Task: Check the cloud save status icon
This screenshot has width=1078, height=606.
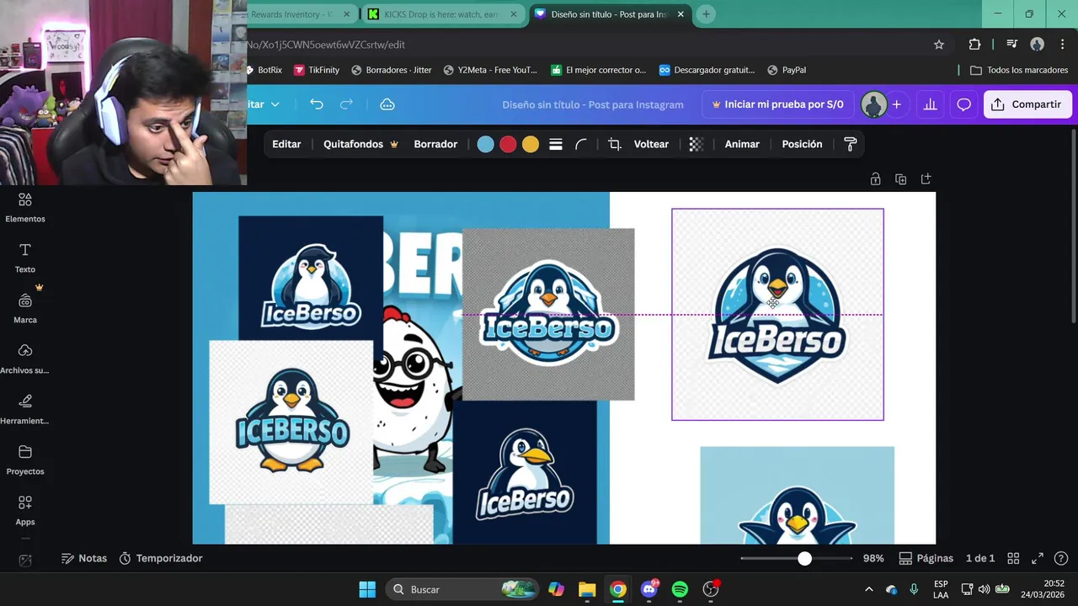Action: (x=387, y=104)
